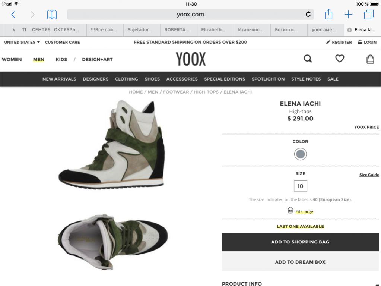Open the SALE menu item
The height and width of the screenshot is (286, 381).
pyautogui.click(x=333, y=79)
